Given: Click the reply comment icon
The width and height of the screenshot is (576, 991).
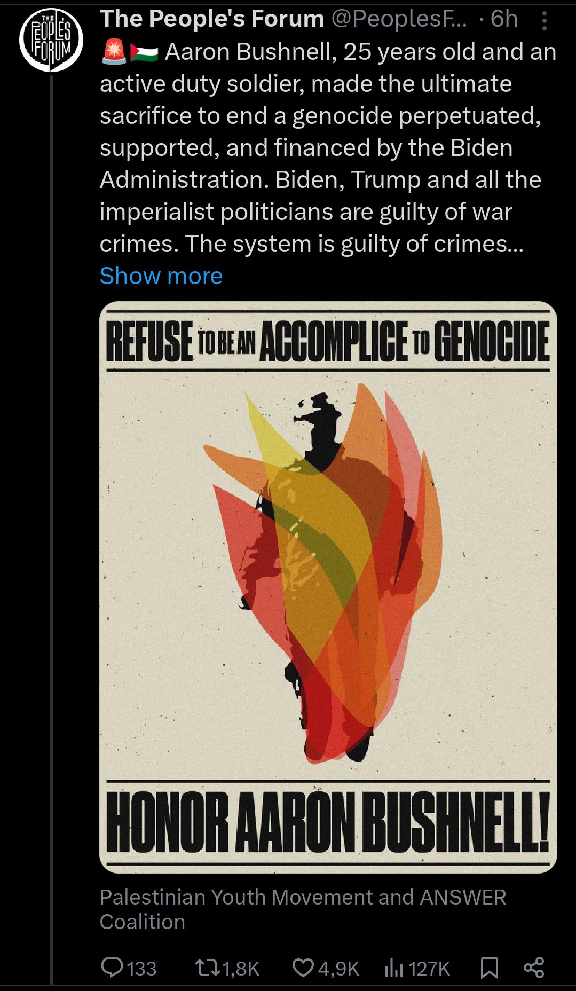Looking at the screenshot, I should tap(112, 968).
